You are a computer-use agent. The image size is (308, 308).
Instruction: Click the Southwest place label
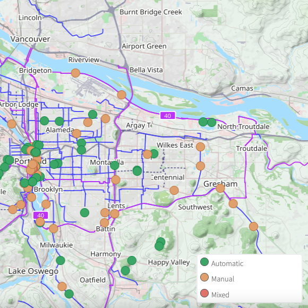click(195, 207)
